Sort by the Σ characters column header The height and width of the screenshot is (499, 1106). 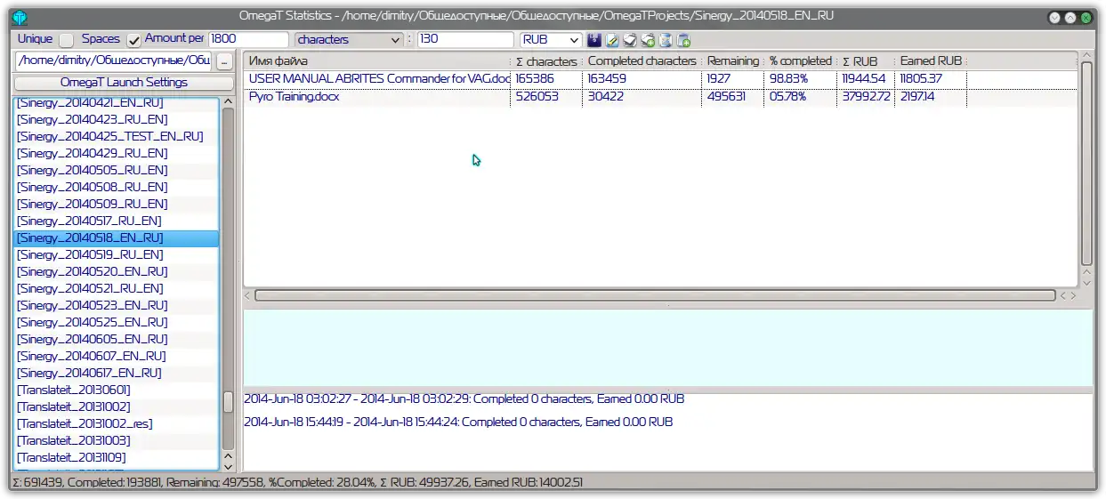(x=546, y=61)
